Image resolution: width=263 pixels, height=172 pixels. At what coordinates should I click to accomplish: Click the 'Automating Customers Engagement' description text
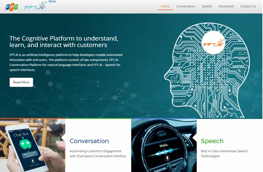click(95, 151)
